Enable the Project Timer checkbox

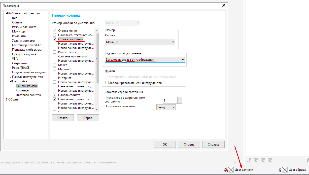[x=55, y=52]
